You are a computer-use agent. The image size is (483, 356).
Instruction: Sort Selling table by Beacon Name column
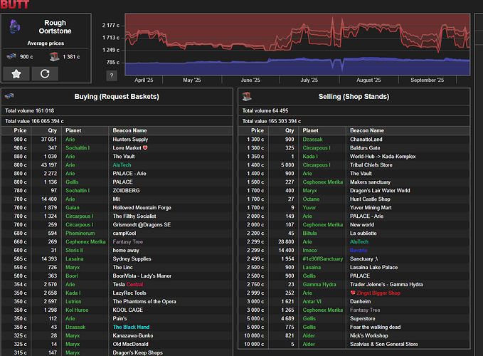(367, 130)
